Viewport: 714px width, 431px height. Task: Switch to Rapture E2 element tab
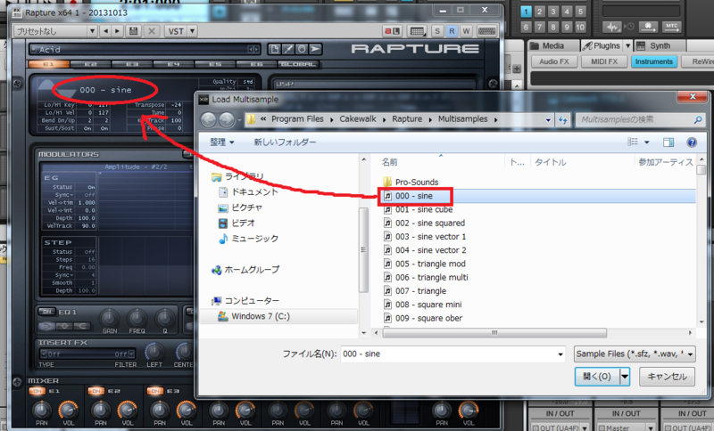pos(90,64)
